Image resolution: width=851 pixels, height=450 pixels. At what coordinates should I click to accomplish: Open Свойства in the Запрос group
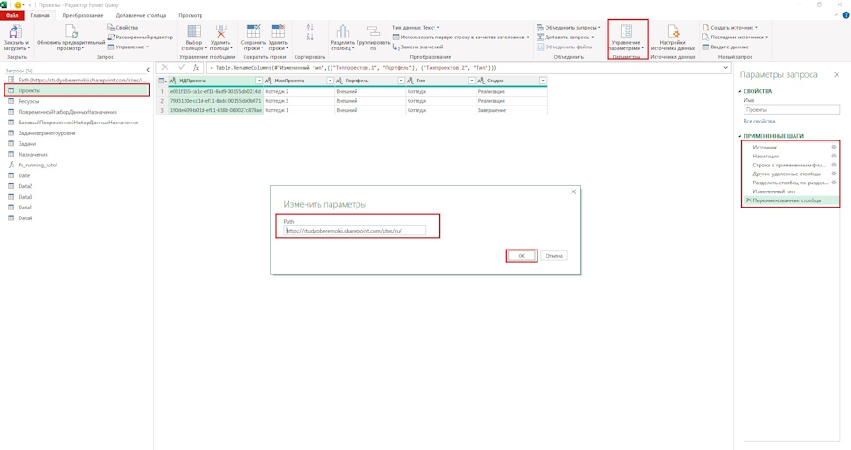pos(123,27)
